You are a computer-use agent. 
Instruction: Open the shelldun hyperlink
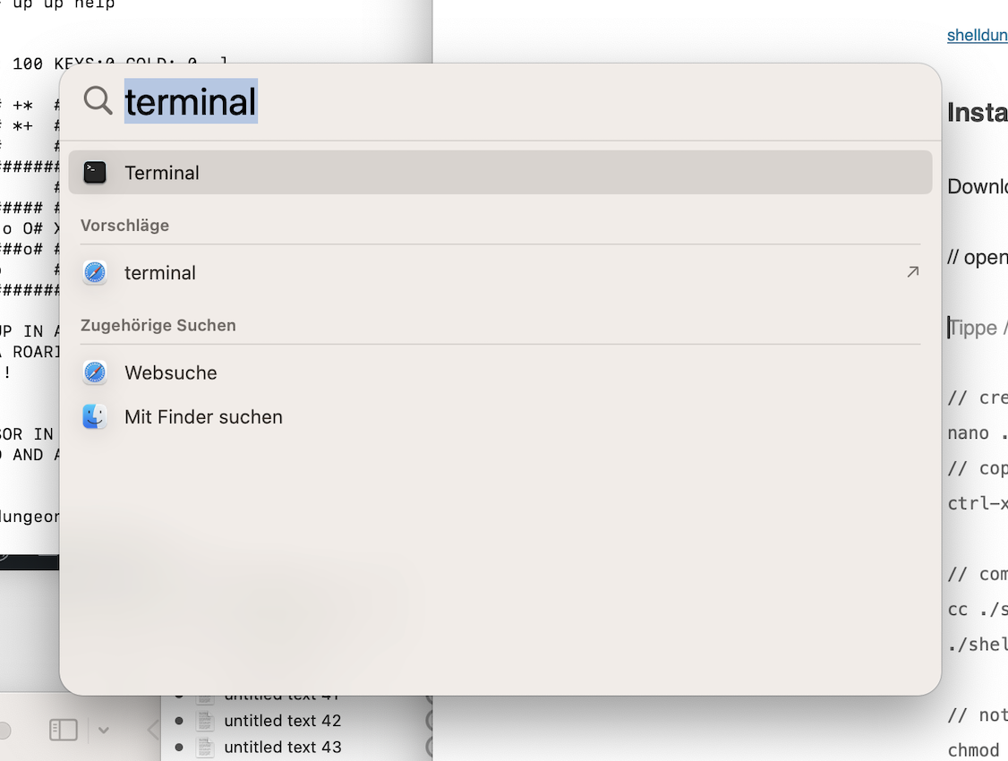977,36
